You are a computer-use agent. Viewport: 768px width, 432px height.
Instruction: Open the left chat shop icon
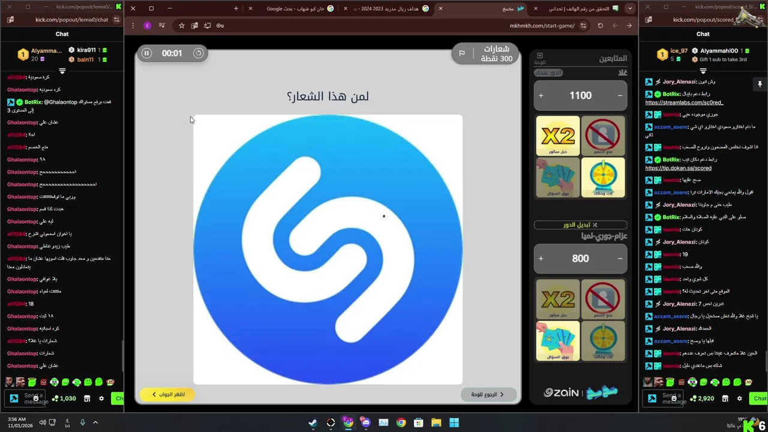[87, 398]
